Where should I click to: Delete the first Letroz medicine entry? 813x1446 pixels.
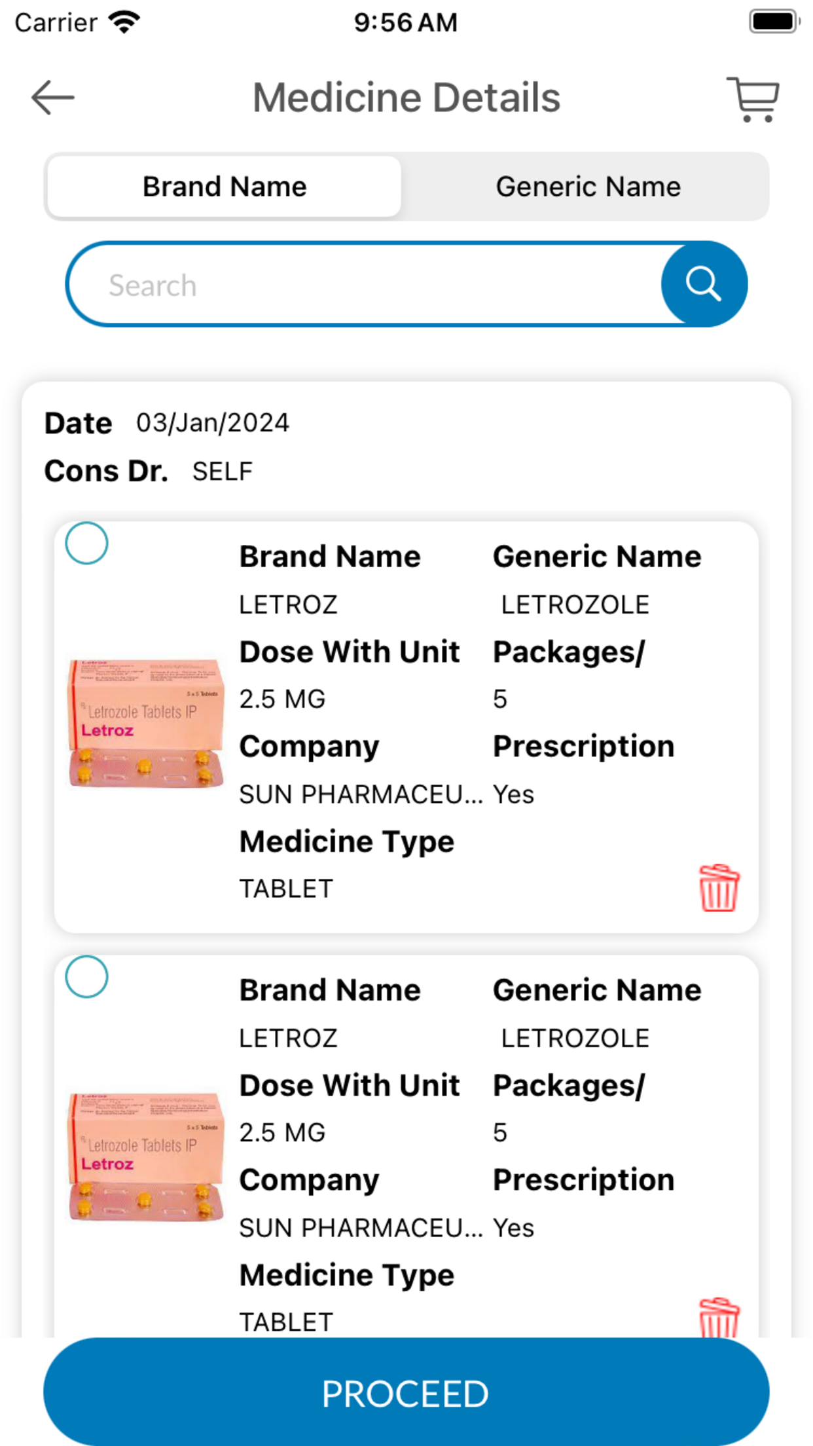click(719, 888)
